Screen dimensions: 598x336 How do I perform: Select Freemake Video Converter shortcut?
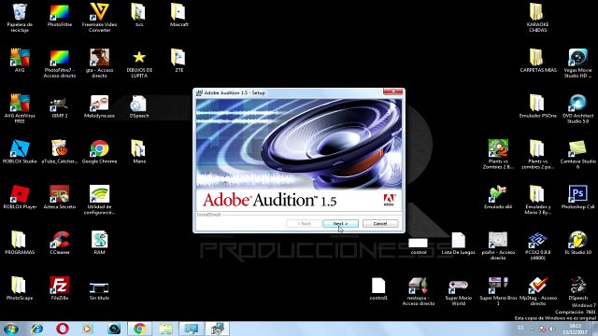(x=100, y=18)
